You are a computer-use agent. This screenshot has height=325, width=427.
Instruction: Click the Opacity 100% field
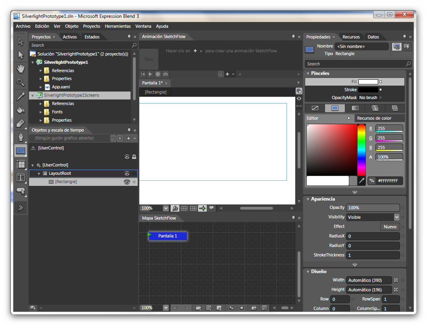[373, 208]
